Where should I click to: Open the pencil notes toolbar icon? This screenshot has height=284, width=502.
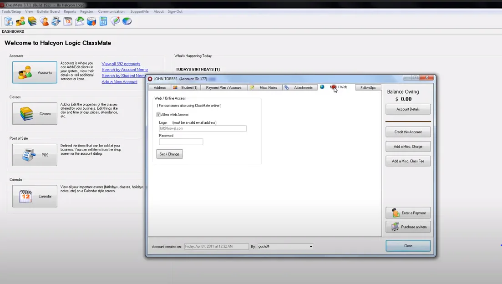tap(115, 21)
